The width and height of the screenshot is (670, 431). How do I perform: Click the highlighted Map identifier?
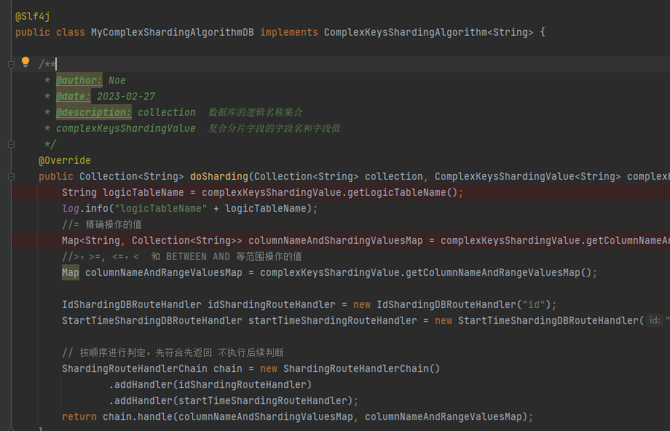(x=69, y=272)
